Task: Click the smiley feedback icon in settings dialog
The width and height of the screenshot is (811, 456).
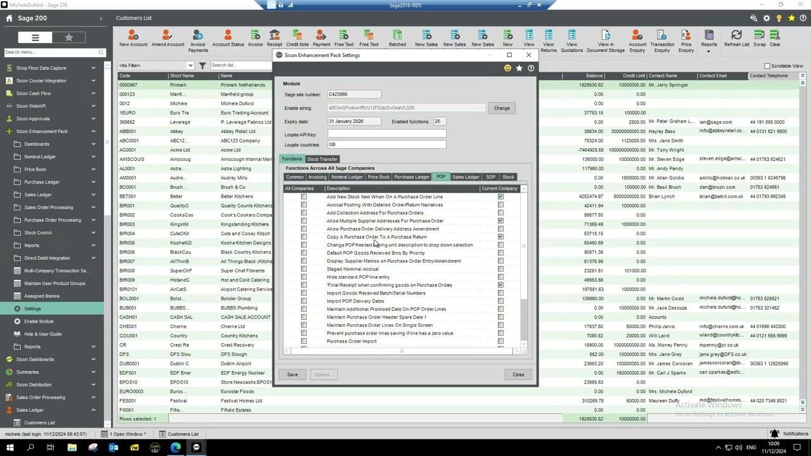Action: tap(508, 68)
